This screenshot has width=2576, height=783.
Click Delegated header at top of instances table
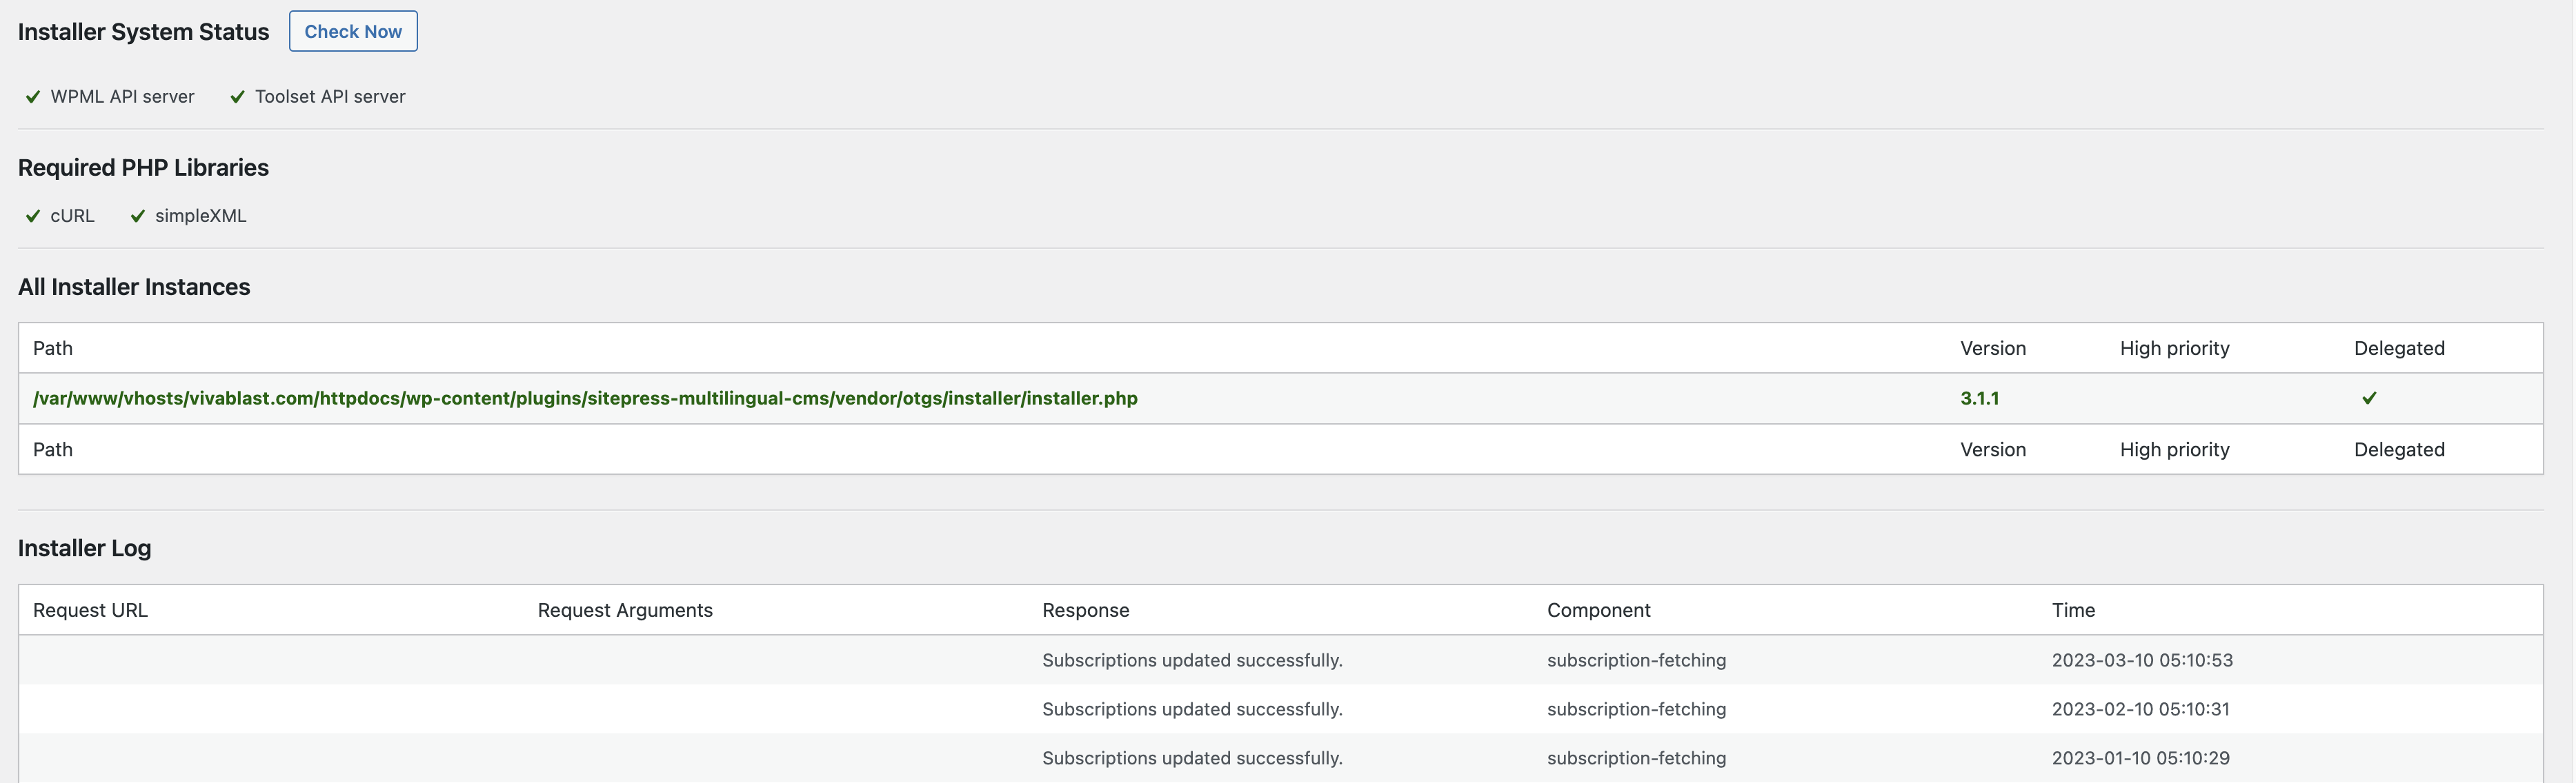(x=2399, y=349)
